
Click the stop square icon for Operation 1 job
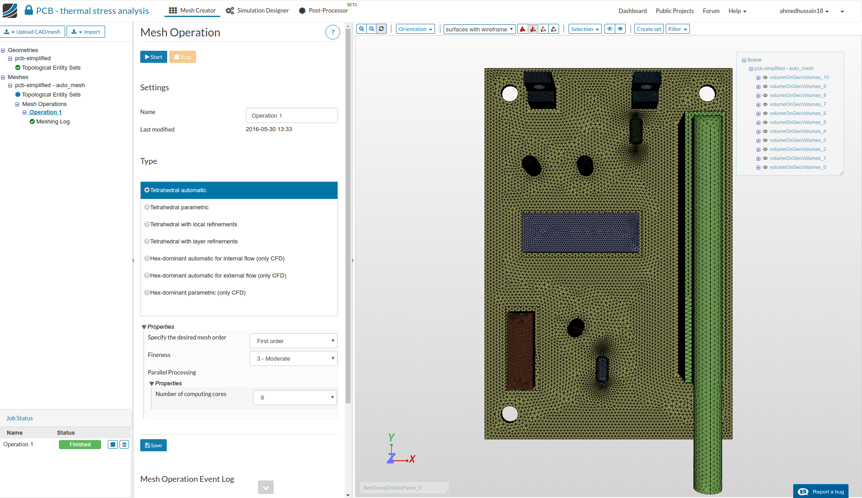[113, 445]
